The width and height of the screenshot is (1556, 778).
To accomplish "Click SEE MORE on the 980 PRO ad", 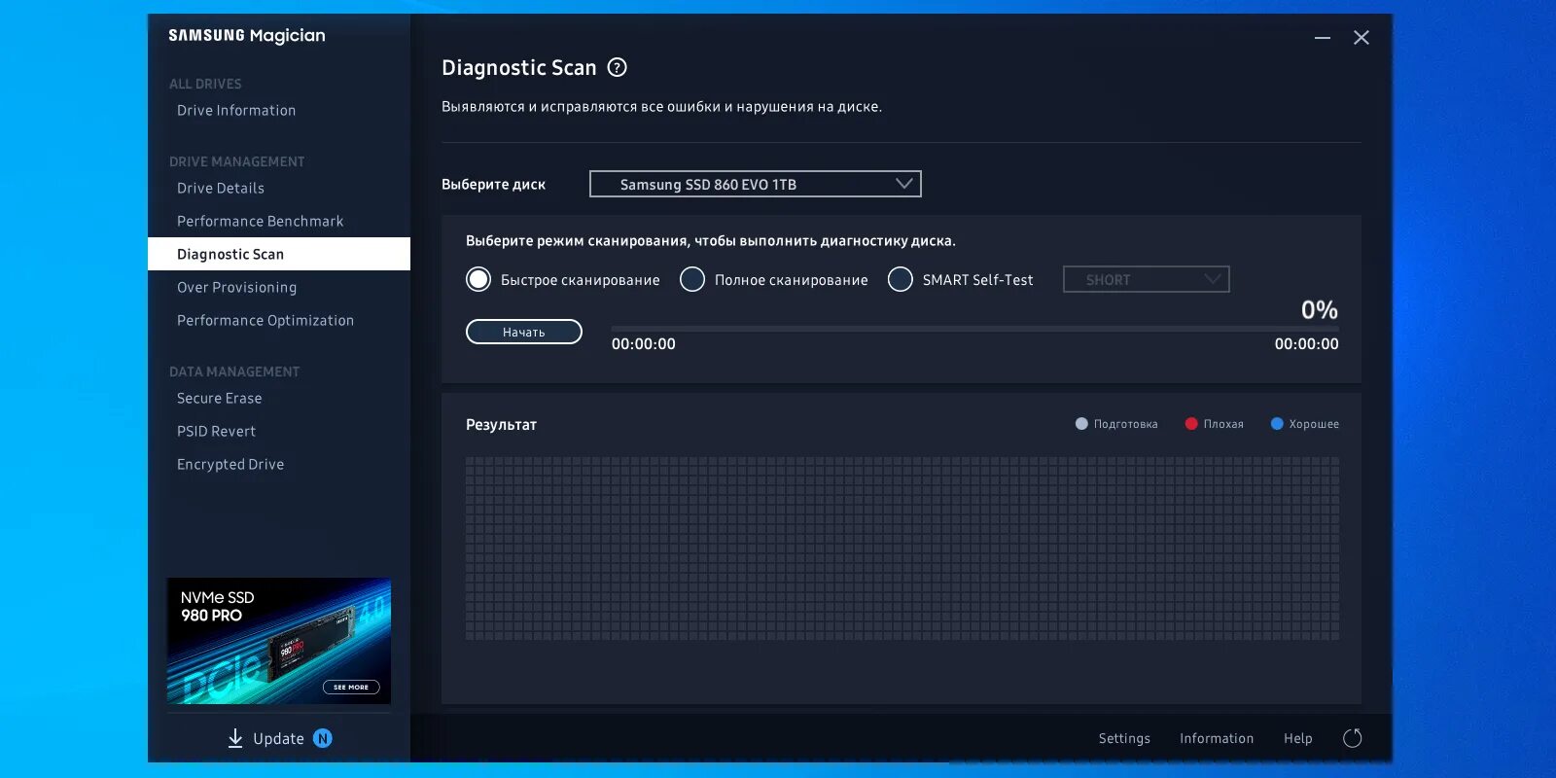I will (x=351, y=687).
